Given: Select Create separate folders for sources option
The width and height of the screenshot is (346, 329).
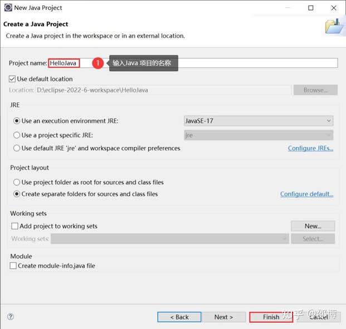Looking at the screenshot, I should point(17,194).
